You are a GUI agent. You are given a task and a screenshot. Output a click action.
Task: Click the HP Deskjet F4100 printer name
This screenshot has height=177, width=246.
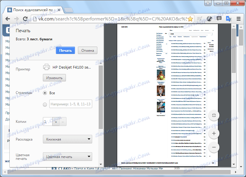coord(72,67)
